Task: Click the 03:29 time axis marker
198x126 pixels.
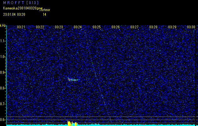Action: point(172,27)
